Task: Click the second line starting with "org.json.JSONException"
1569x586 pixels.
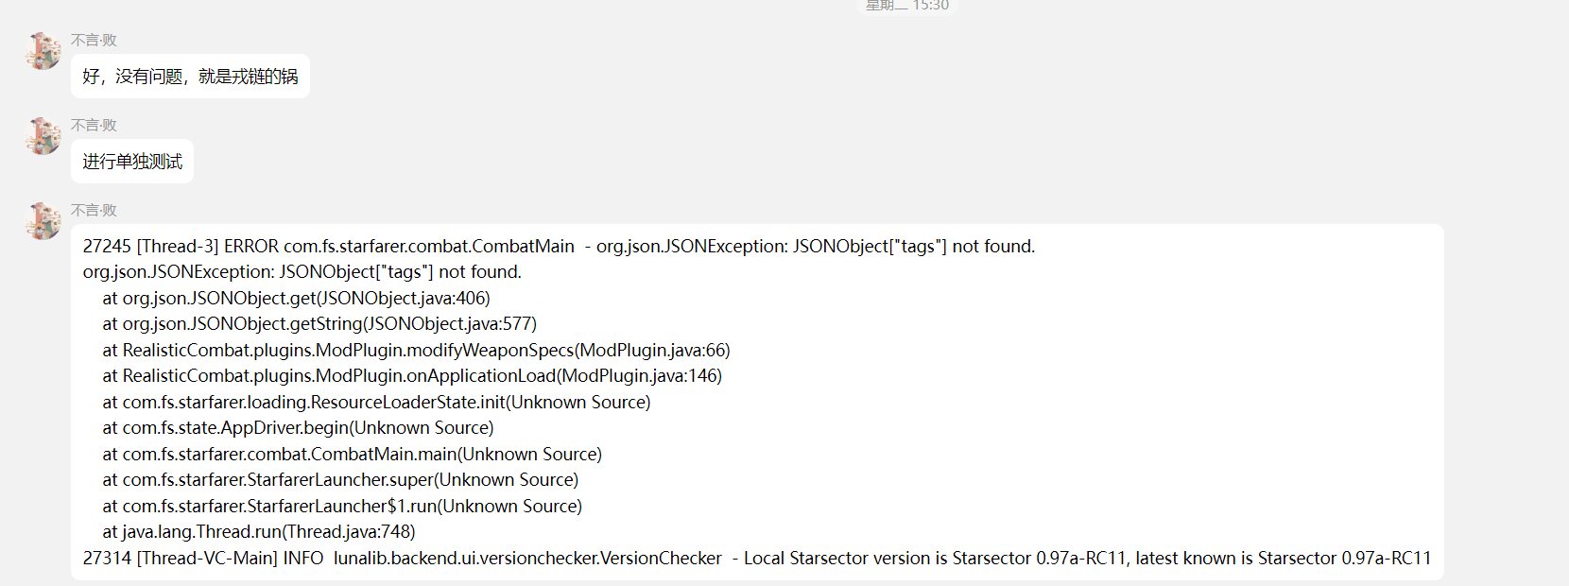Action: 302,272
